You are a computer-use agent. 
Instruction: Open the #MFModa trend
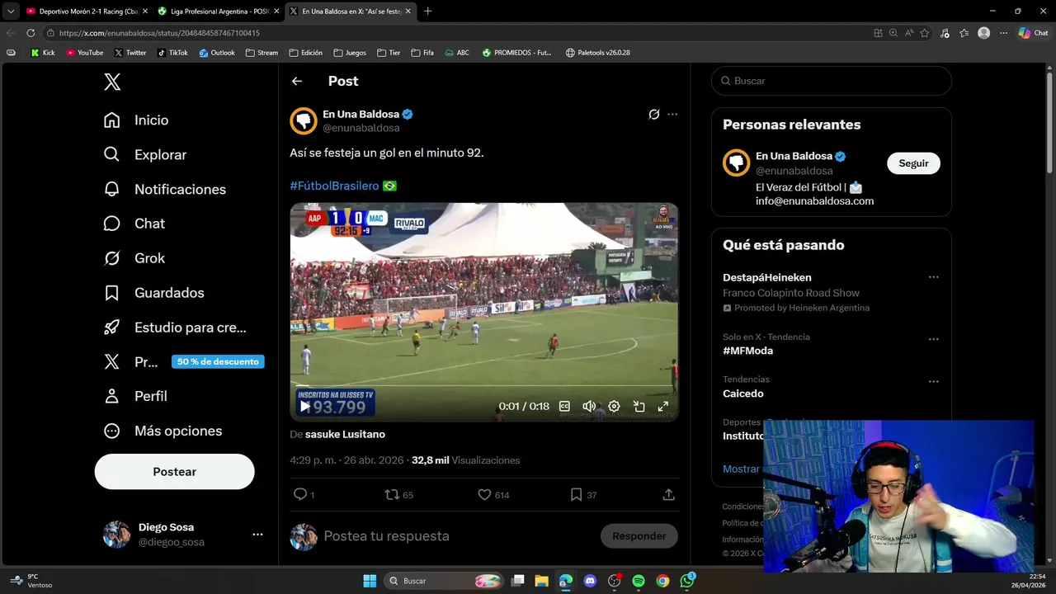(x=747, y=351)
